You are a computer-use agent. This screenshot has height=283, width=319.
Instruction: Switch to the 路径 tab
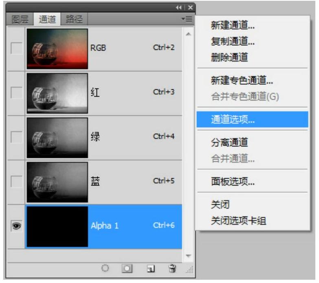73,19
